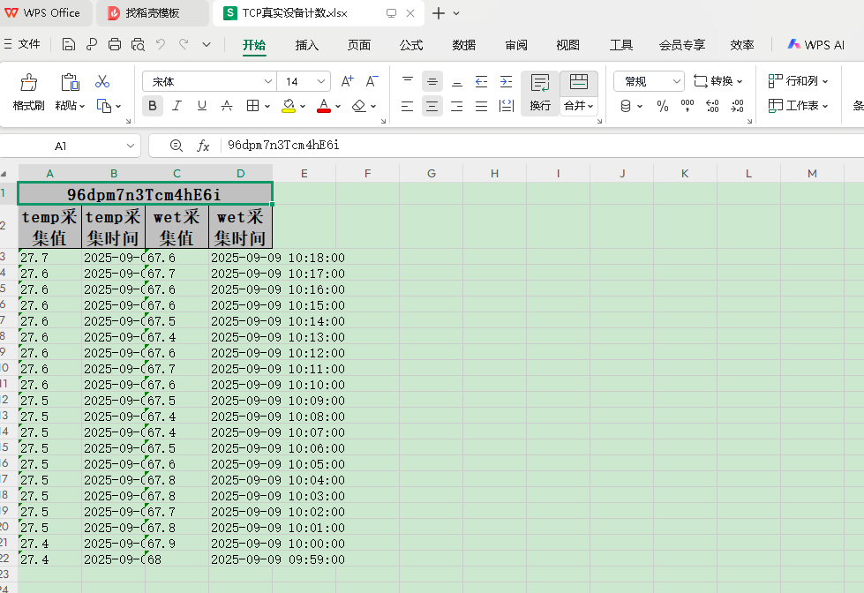Open the font name dropdown 宋体

tap(268, 81)
